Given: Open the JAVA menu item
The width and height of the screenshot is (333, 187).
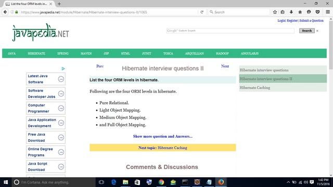Looking at the screenshot, I should [11, 54].
